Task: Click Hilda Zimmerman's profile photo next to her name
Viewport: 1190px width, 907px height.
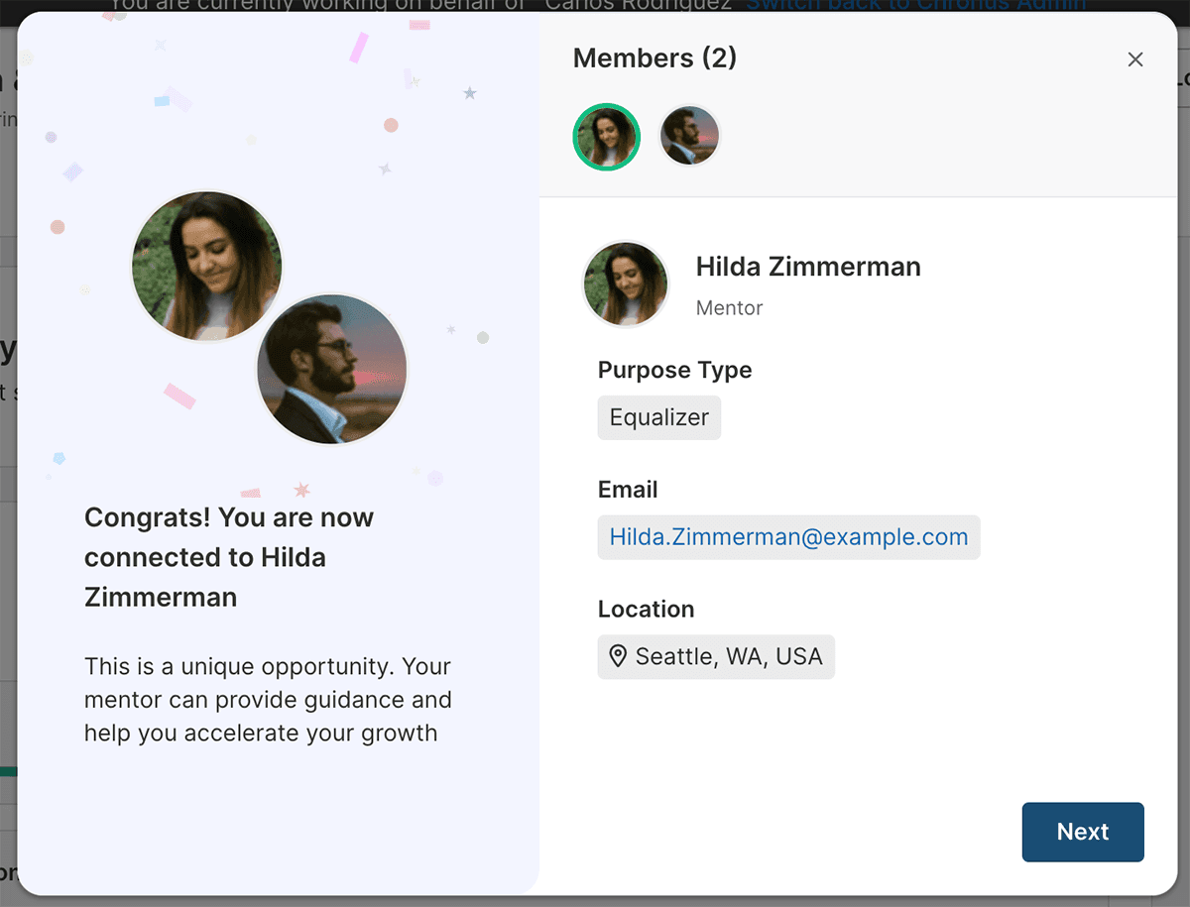Action: pyautogui.click(x=626, y=284)
